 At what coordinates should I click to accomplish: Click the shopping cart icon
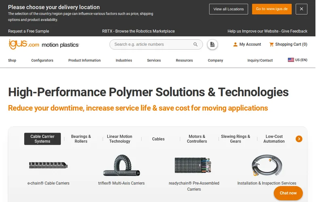271,44
